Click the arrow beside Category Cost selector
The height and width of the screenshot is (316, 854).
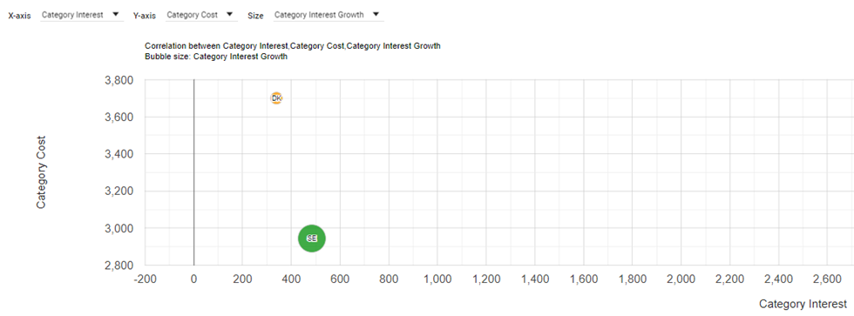[228, 15]
